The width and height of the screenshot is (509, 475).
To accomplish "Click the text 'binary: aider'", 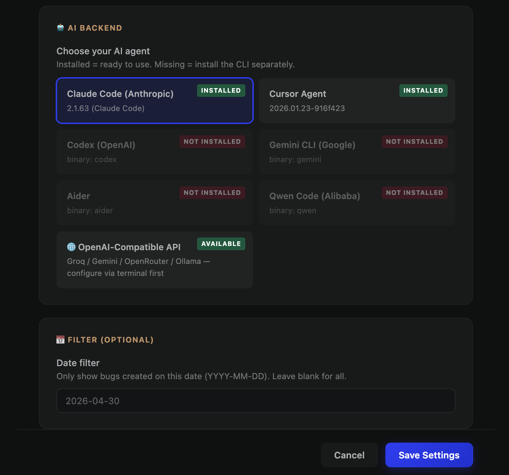I will pos(90,210).
